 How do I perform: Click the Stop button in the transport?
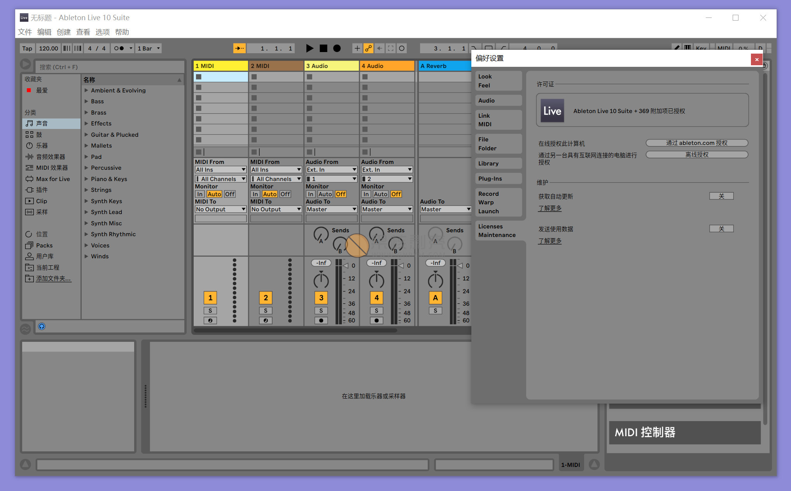[x=323, y=48]
